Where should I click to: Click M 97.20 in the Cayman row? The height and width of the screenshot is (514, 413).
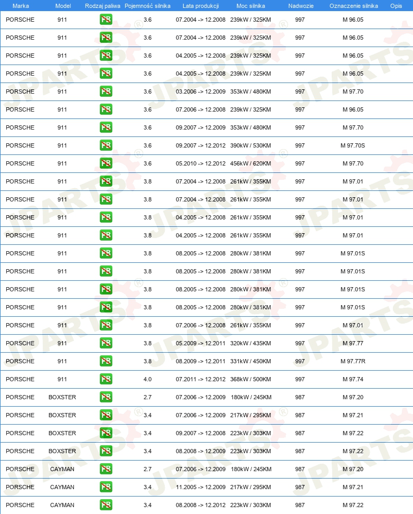[353, 469]
